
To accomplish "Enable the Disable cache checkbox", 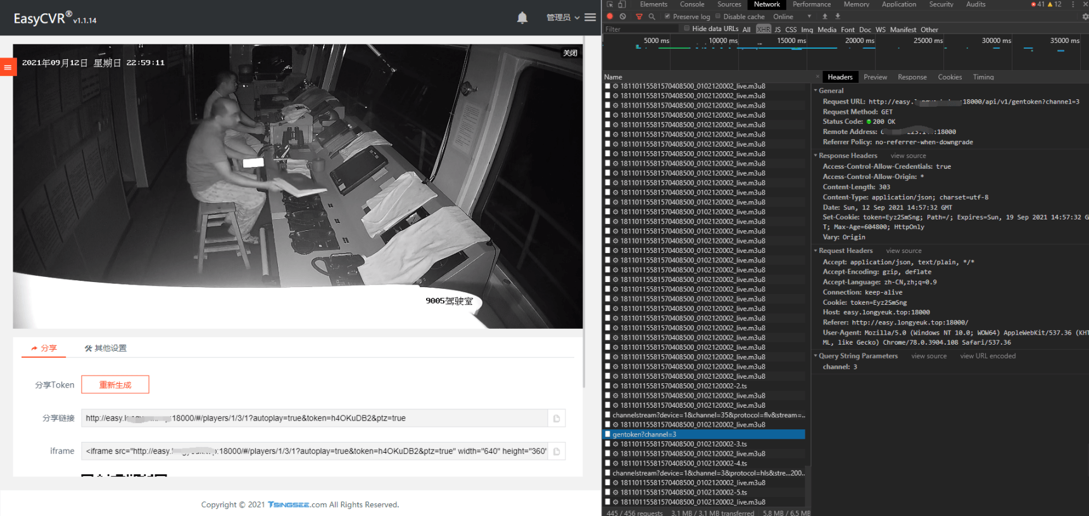I will pyautogui.click(x=718, y=16).
